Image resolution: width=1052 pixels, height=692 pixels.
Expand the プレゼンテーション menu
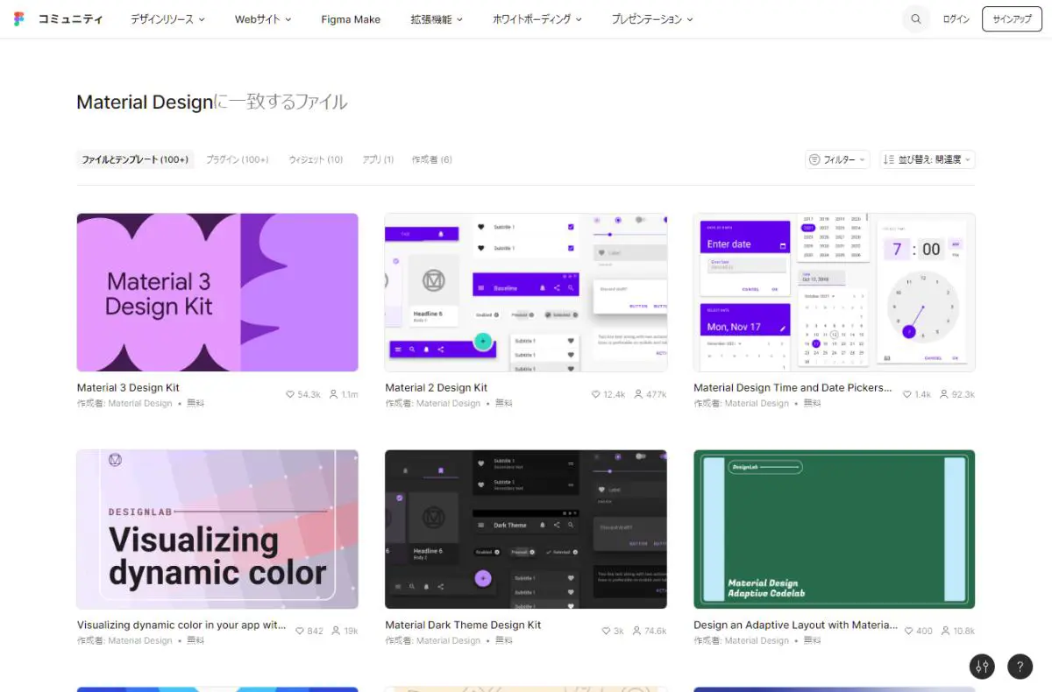pos(652,18)
